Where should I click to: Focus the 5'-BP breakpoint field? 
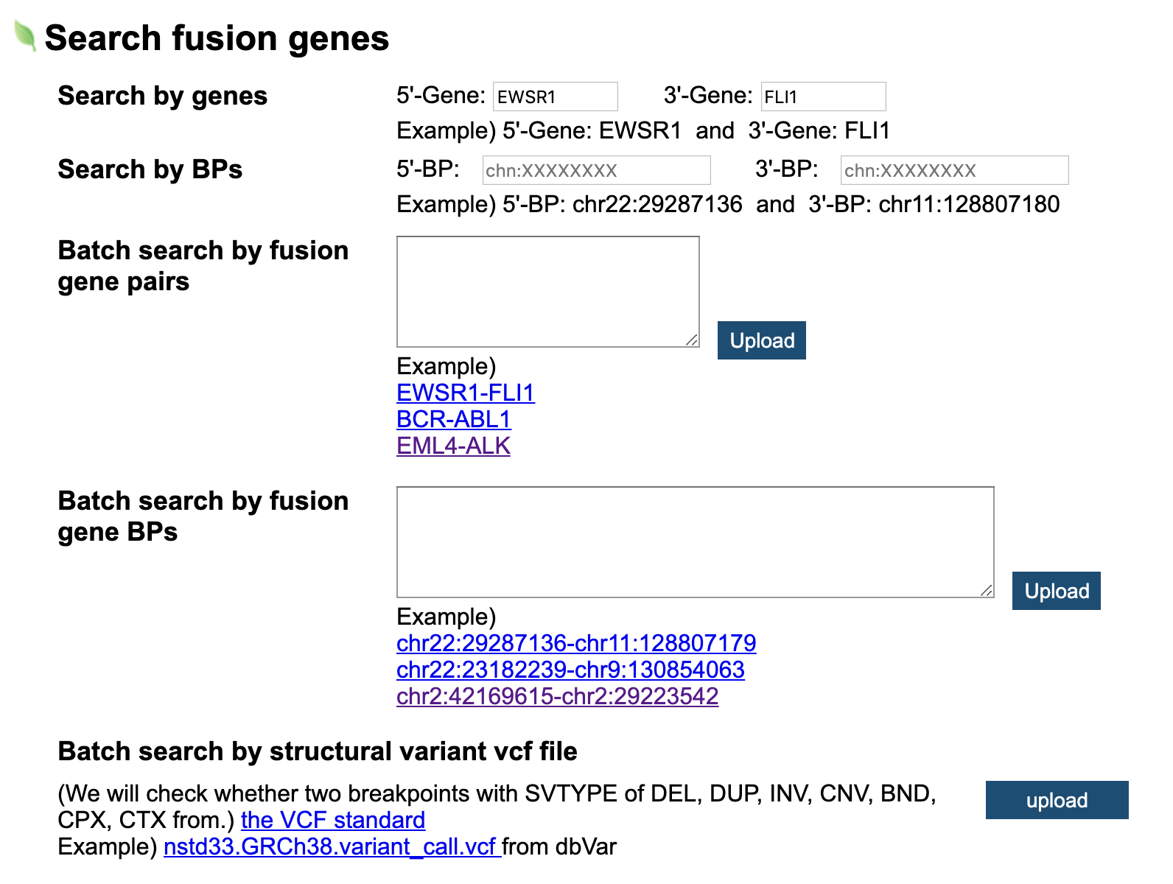pos(596,170)
